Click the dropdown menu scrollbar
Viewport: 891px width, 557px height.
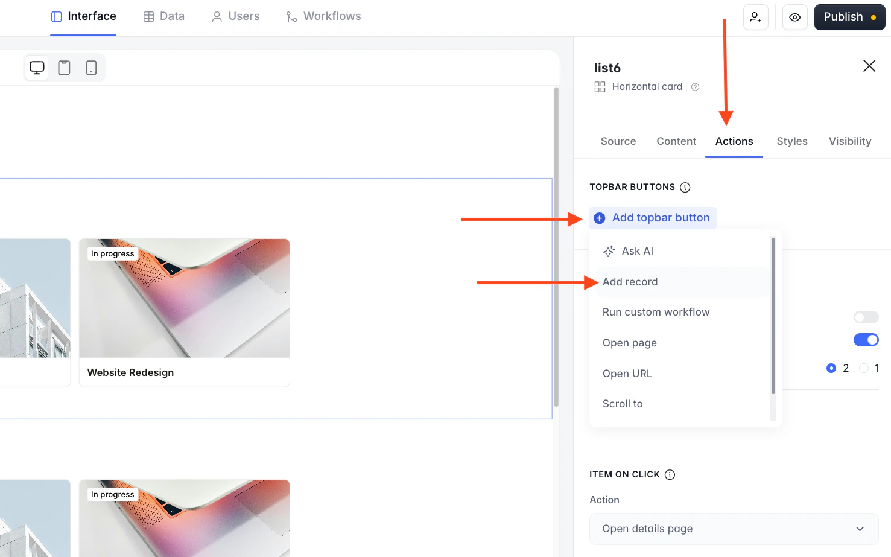pos(773,316)
